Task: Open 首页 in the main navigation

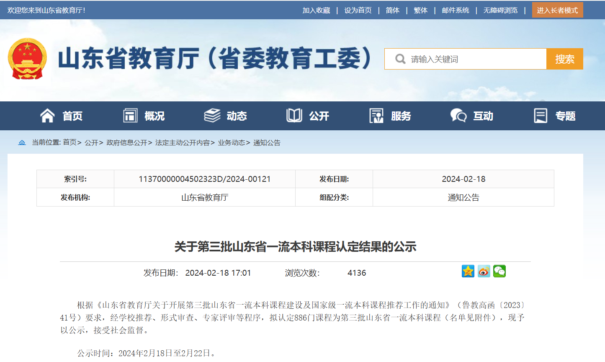Action: point(62,116)
